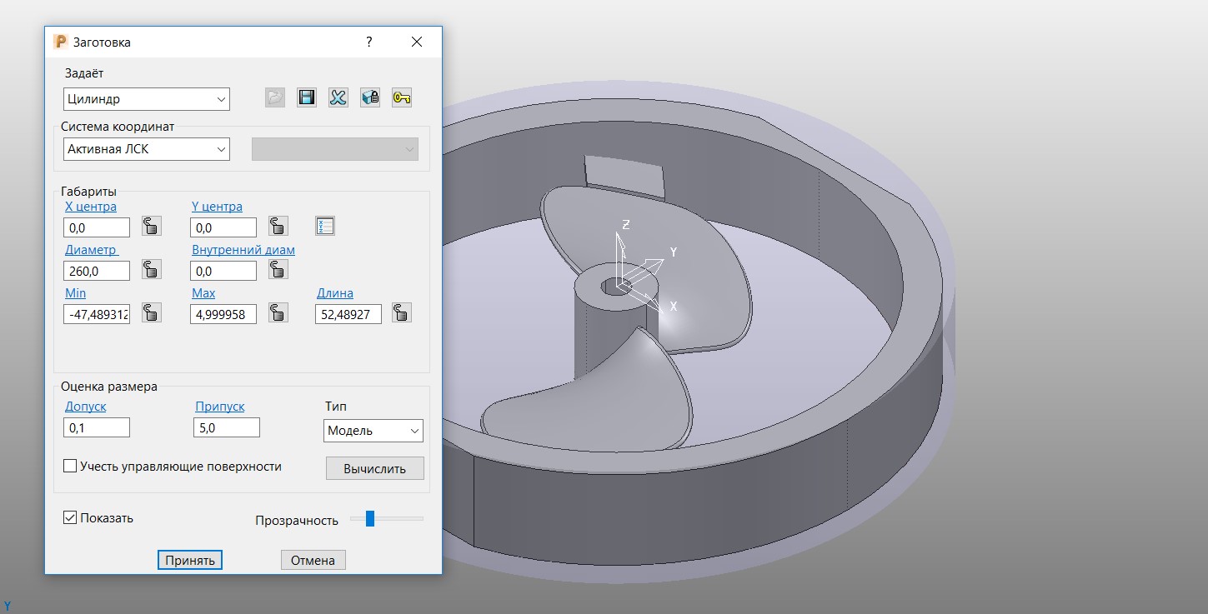Click the Припуск 5,0 input field
The image size is (1208, 614).
coord(227,427)
